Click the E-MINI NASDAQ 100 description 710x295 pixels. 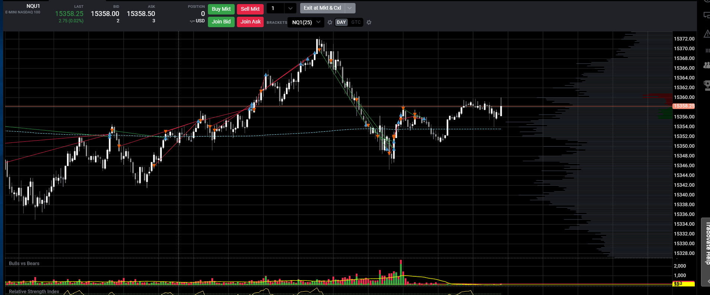tap(23, 12)
